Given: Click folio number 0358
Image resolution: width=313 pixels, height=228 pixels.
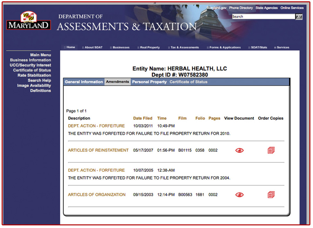Looking at the screenshot, I should 200,150.
